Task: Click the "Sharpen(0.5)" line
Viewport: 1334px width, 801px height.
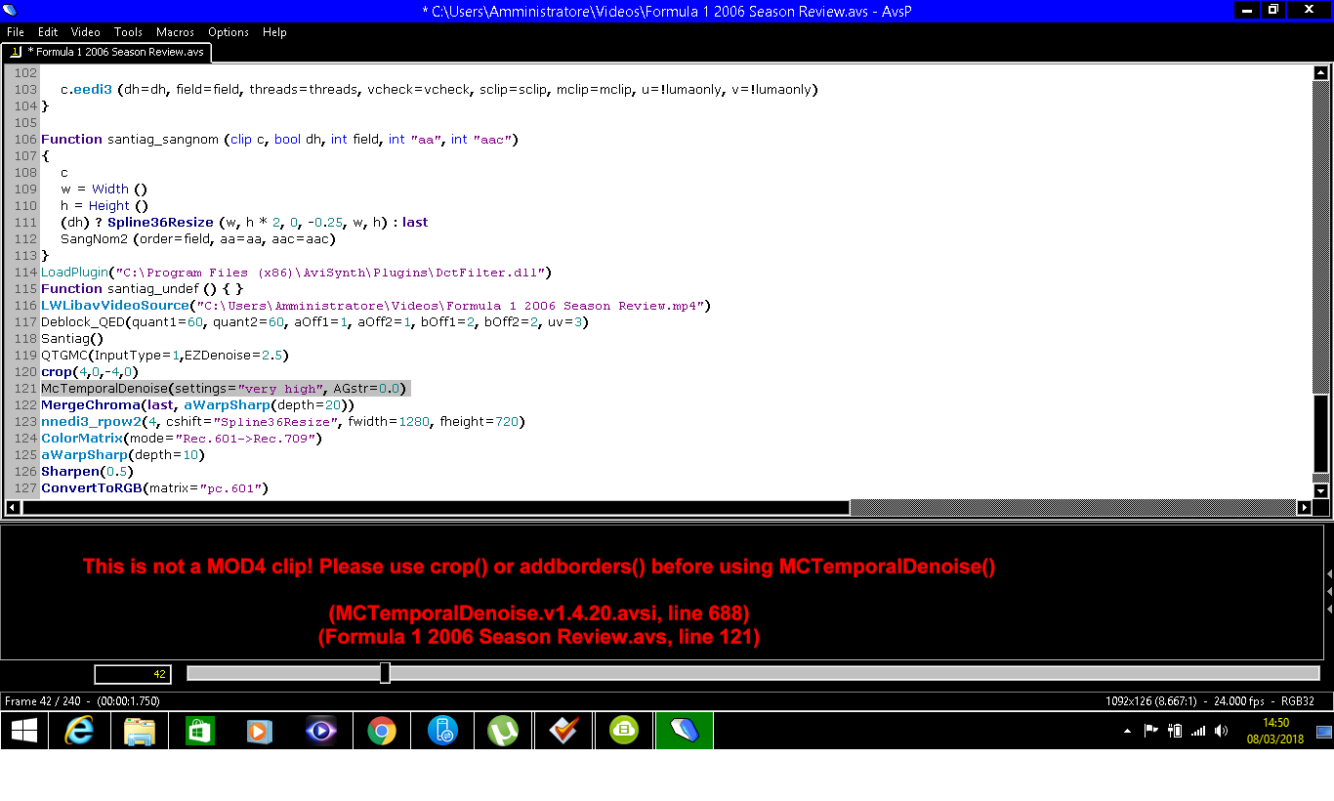Action: [86, 472]
